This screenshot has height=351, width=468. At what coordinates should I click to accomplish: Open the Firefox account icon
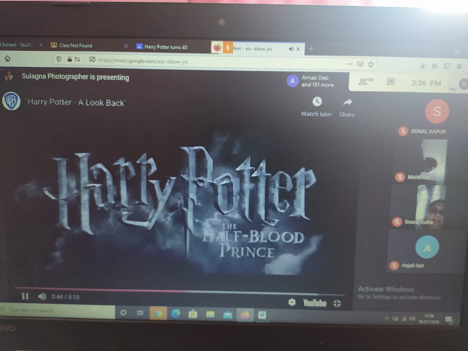[x=459, y=67]
